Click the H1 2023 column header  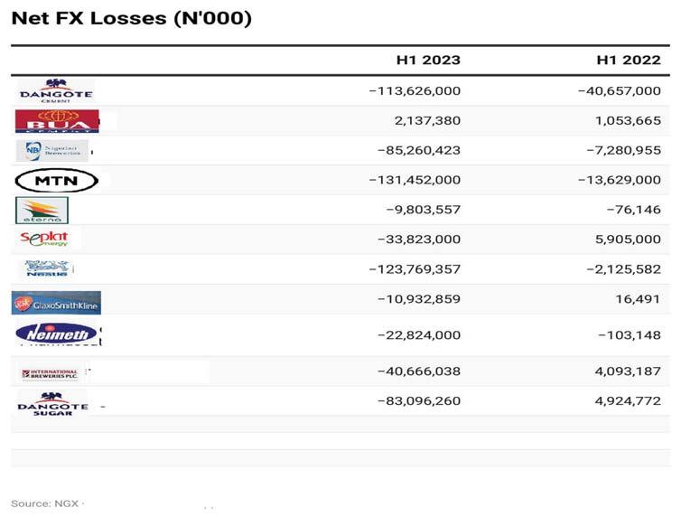pyautogui.click(x=428, y=61)
